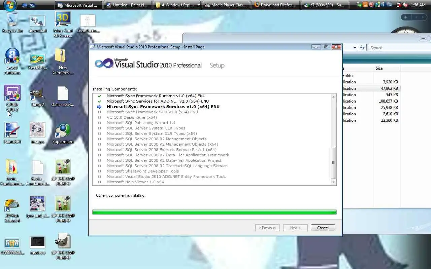431x269 pixels.
Task: Click the Visual Studio 2010 Professional logo
Action: pos(148,64)
